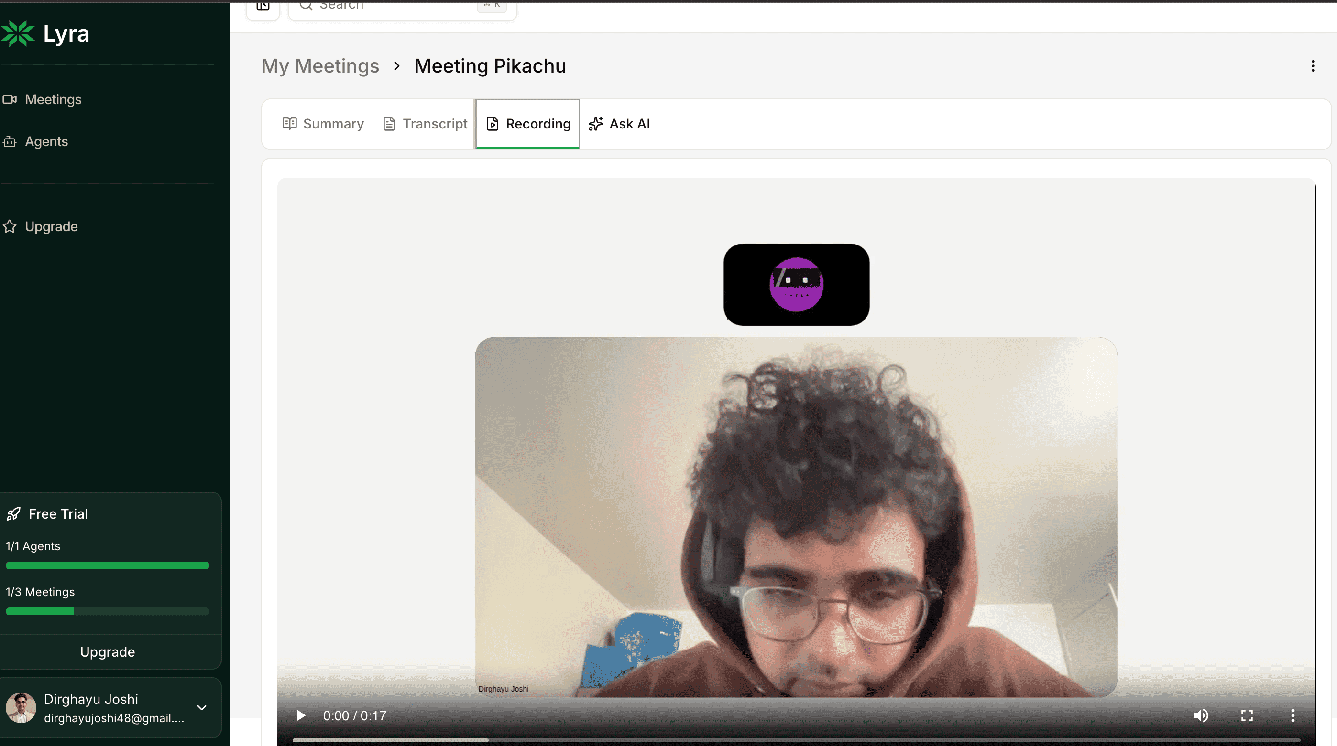Toggle the sidebar panel icon
The image size is (1337, 746).
tap(263, 6)
